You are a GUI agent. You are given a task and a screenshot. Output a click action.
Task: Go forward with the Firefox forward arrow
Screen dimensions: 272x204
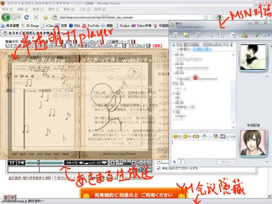pyautogui.click(x=14, y=17)
